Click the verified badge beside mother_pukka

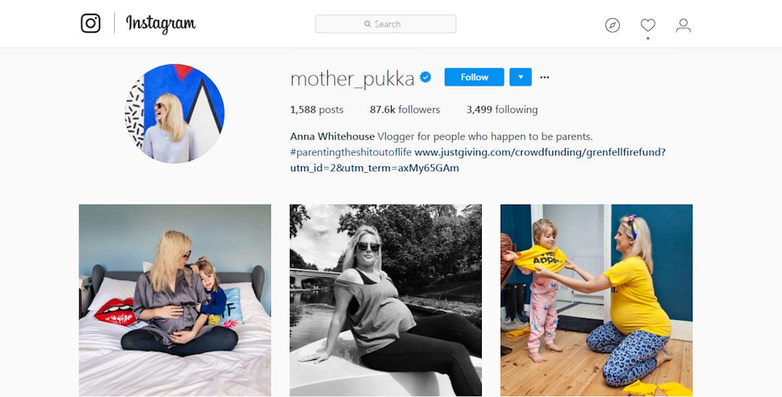click(x=425, y=77)
